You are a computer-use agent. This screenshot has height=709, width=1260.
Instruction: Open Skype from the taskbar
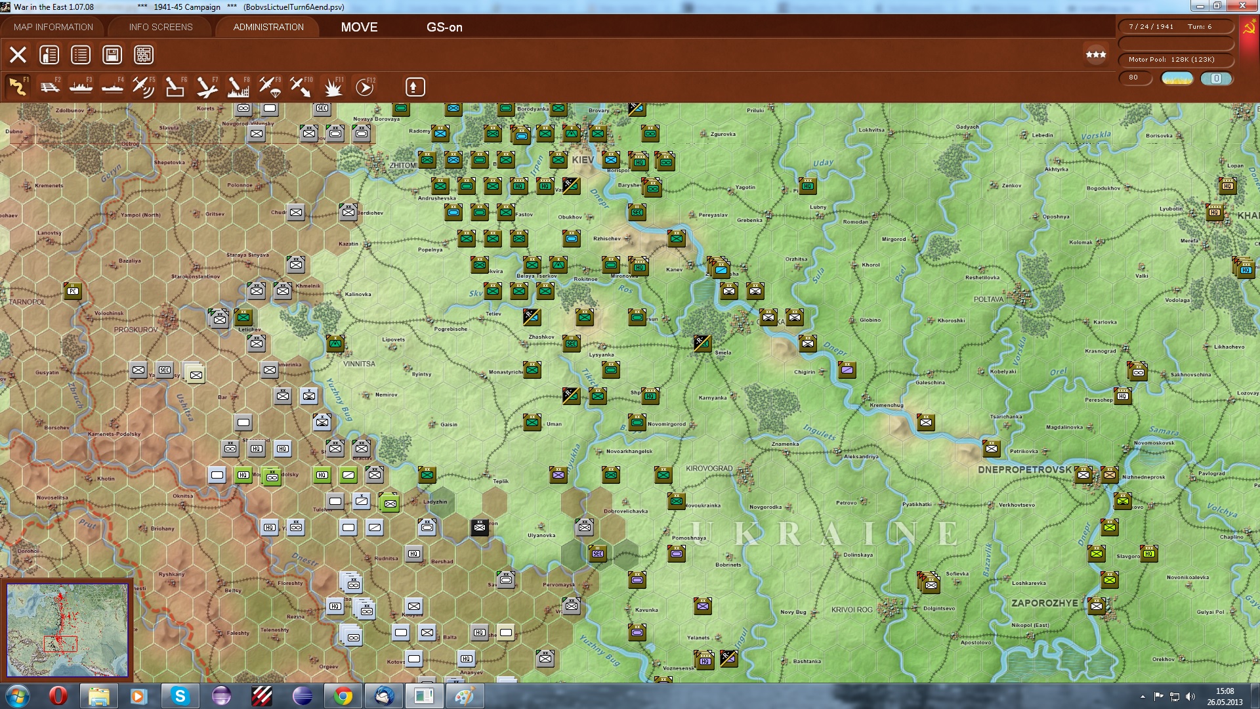[180, 696]
